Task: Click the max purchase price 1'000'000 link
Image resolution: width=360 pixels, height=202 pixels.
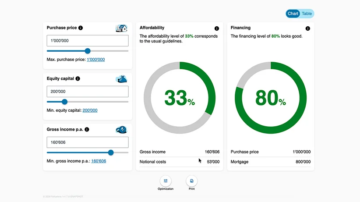Action: click(x=96, y=60)
